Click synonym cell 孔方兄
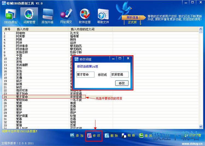Image resolution: width=205 pixels, height=146 pixels. pos(74,33)
